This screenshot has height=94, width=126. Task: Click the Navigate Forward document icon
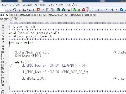tap(52, 10)
